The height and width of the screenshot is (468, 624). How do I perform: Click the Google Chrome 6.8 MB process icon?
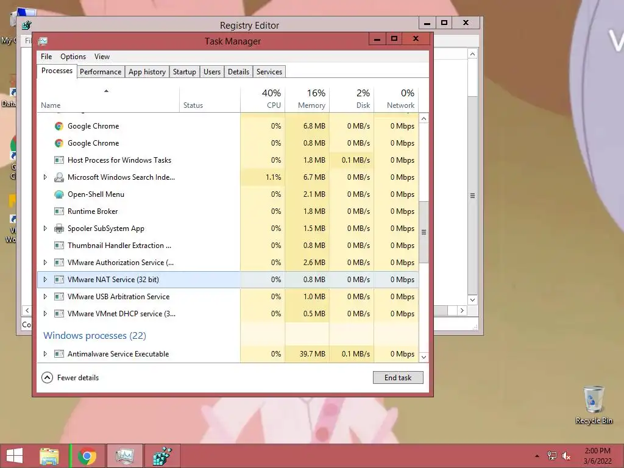pyautogui.click(x=59, y=126)
